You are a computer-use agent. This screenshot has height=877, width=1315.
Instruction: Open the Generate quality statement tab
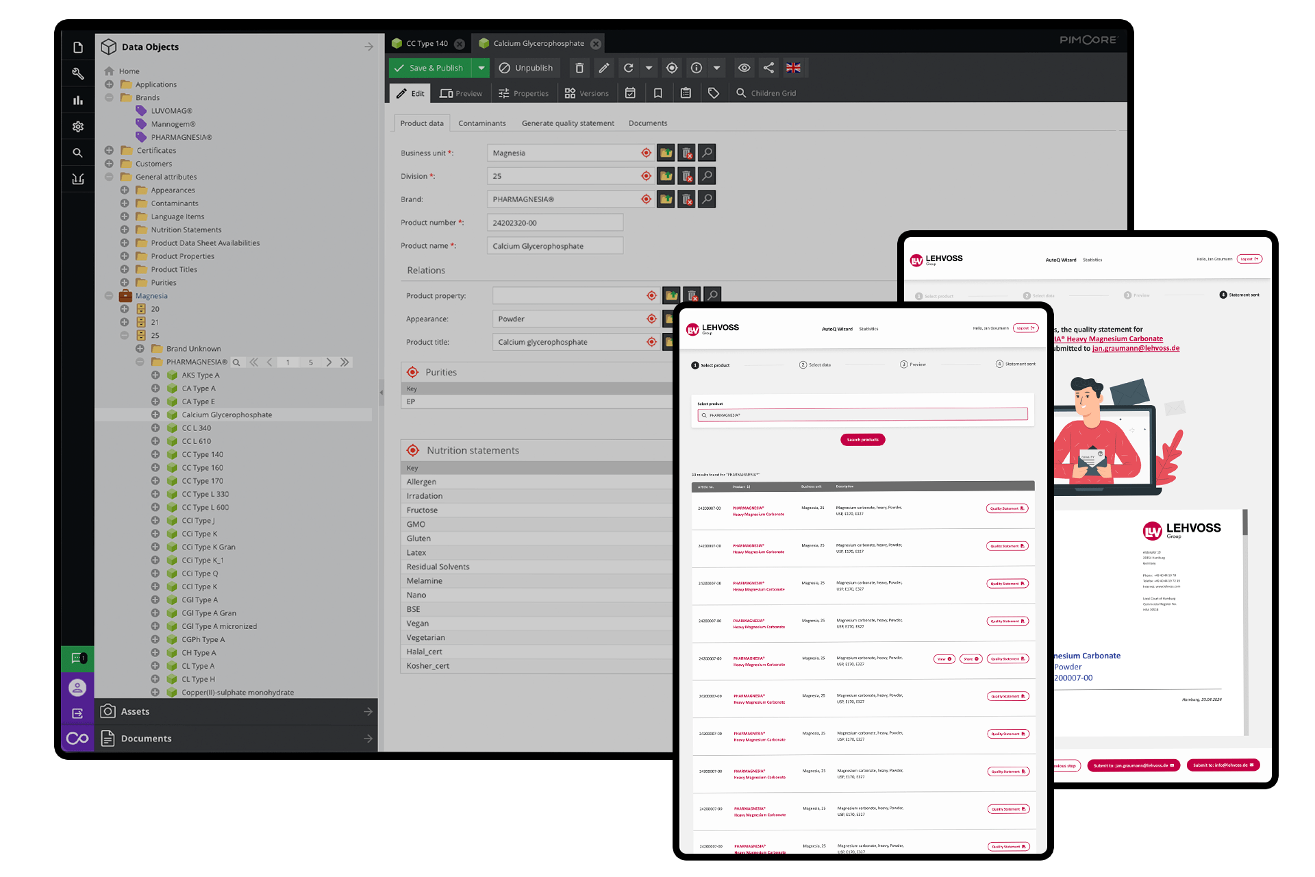click(x=567, y=123)
